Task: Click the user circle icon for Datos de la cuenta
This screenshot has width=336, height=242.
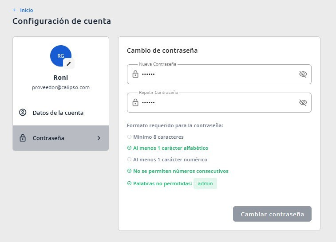Action: (x=23, y=113)
